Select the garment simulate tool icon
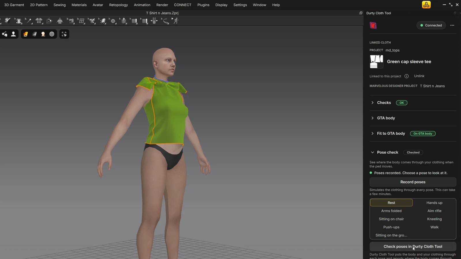 pyautogui.click(x=18, y=21)
